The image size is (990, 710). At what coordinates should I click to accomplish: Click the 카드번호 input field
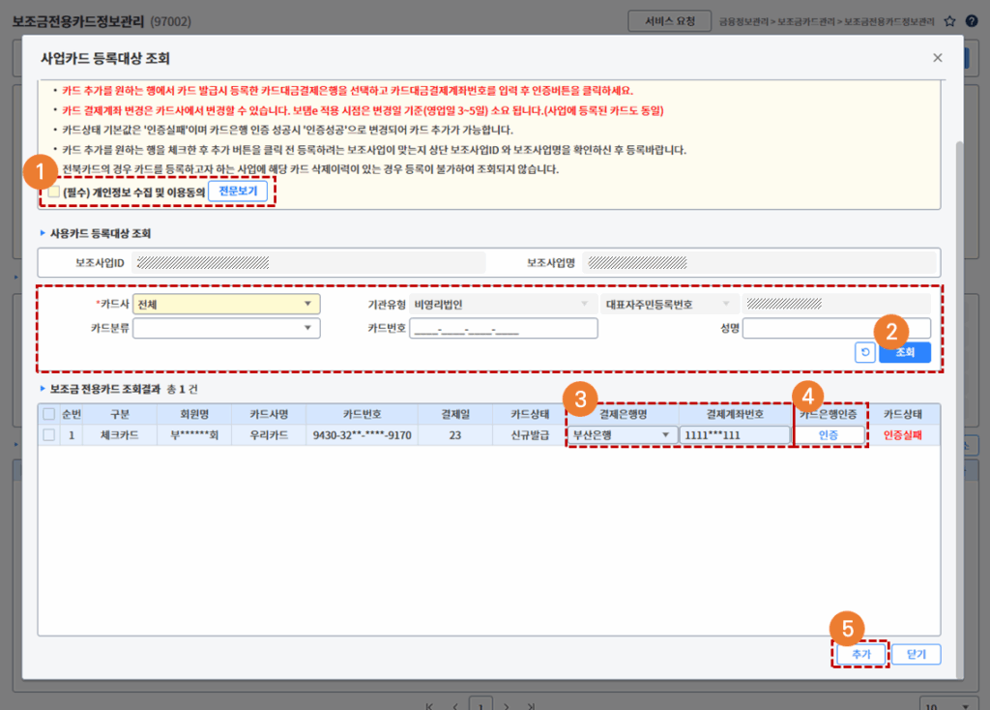pyautogui.click(x=503, y=328)
